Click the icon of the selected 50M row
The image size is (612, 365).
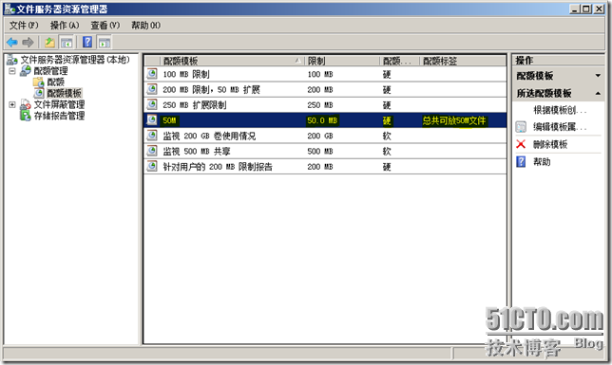151,120
